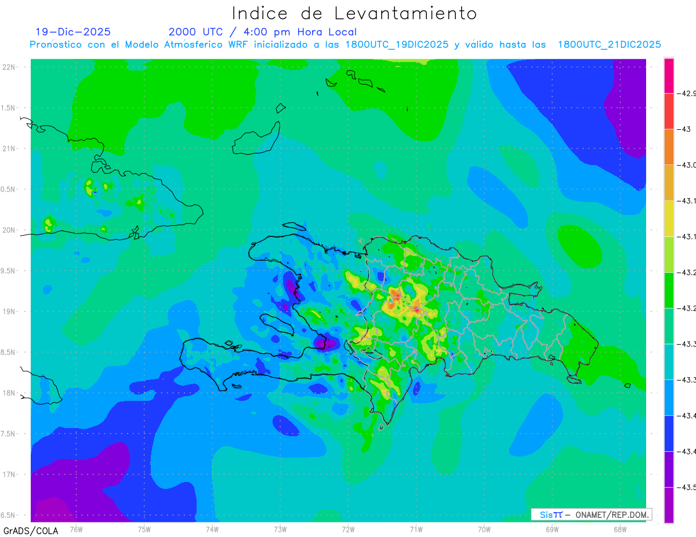The width and height of the screenshot is (696, 537).
Task: Click the '18N' latitude axis label
Action: pyautogui.click(x=9, y=393)
